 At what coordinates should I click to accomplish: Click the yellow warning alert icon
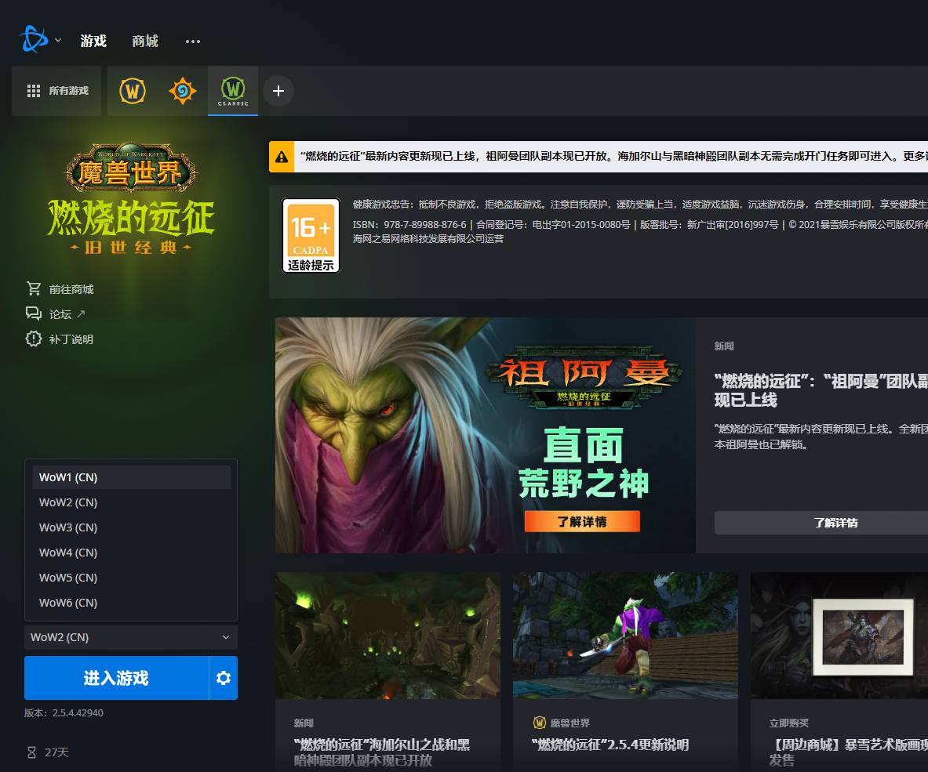[x=282, y=157]
